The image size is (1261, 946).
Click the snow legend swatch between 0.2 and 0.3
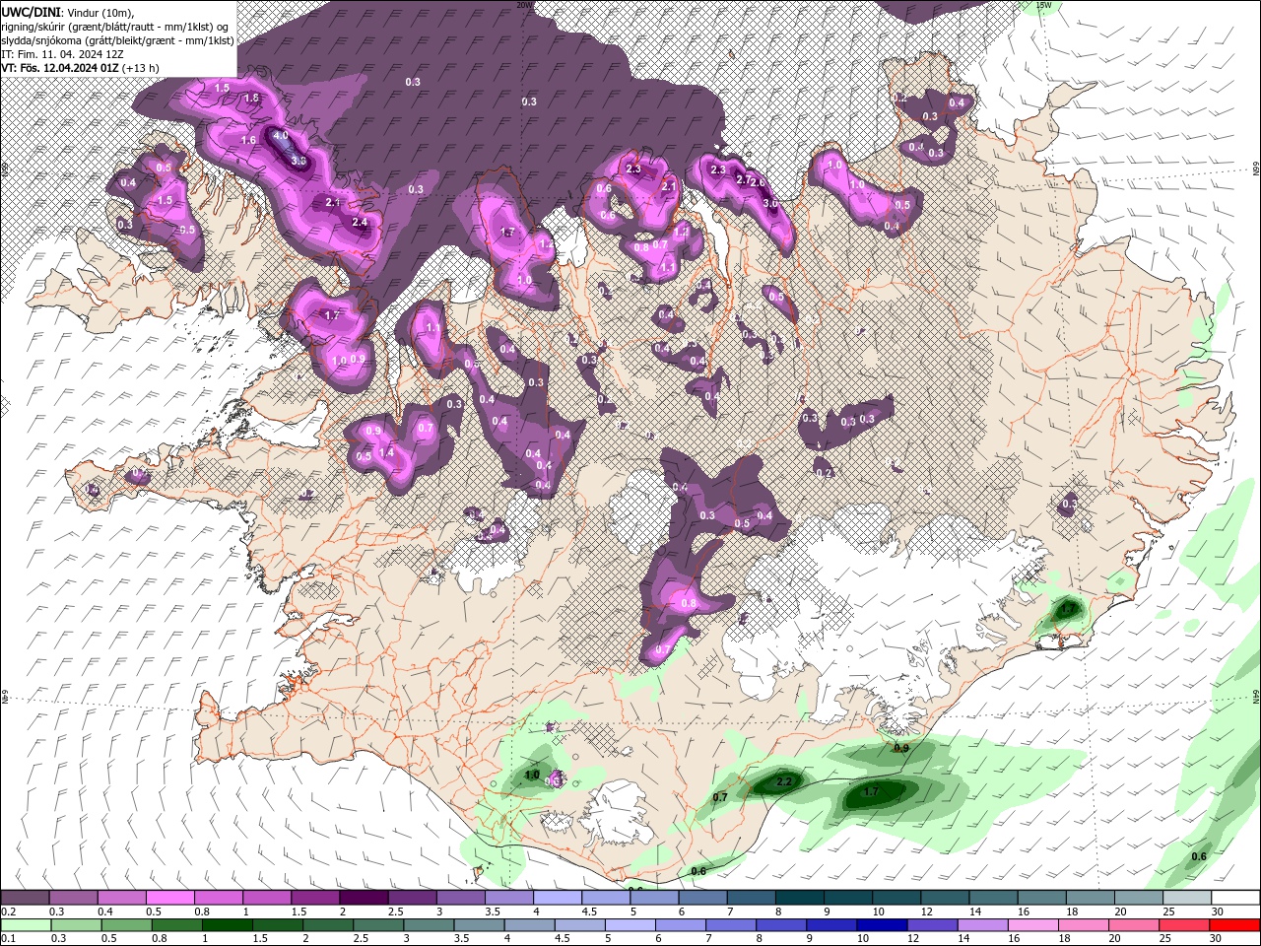[x=25, y=898]
